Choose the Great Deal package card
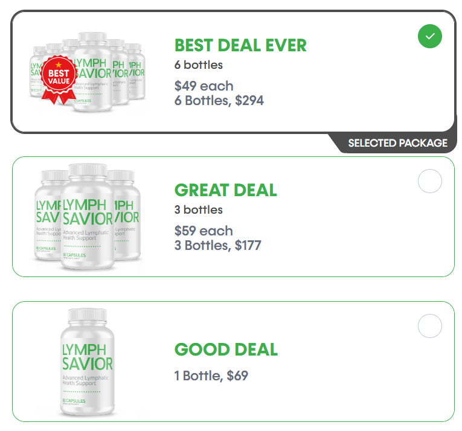The image size is (462, 431). point(233,217)
